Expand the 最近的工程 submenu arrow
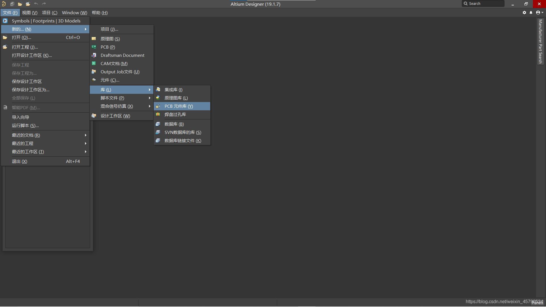The width and height of the screenshot is (546, 307). [x=85, y=143]
